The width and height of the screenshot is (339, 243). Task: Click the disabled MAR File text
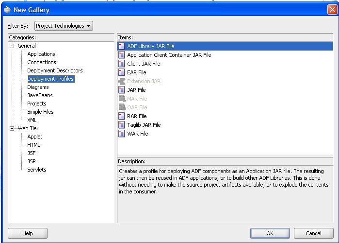tap(137, 99)
